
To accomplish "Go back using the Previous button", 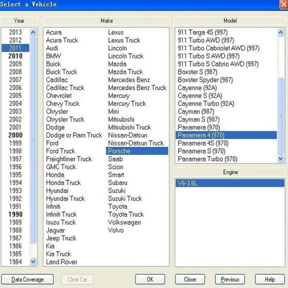I will tap(230, 279).
